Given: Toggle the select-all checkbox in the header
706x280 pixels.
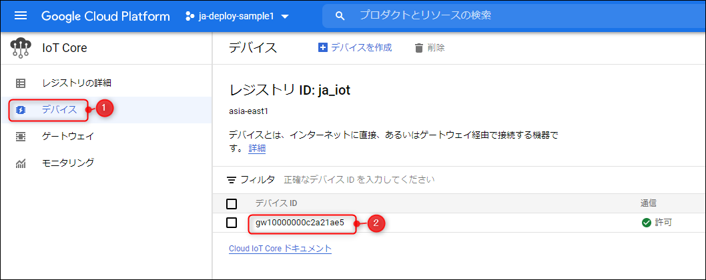Looking at the screenshot, I should (x=232, y=204).
